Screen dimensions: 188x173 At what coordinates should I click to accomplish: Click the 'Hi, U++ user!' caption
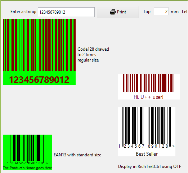pos(148,97)
